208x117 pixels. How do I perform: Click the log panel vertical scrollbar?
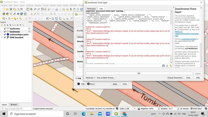pyautogui.click(x=171, y=37)
